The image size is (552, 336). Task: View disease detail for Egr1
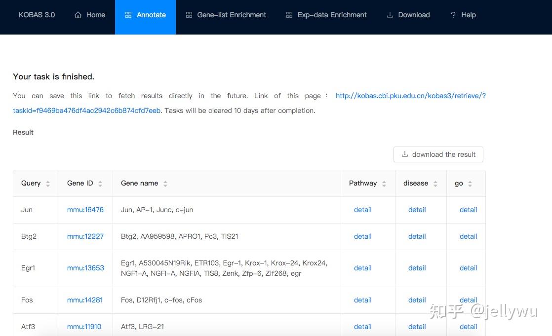(417, 268)
